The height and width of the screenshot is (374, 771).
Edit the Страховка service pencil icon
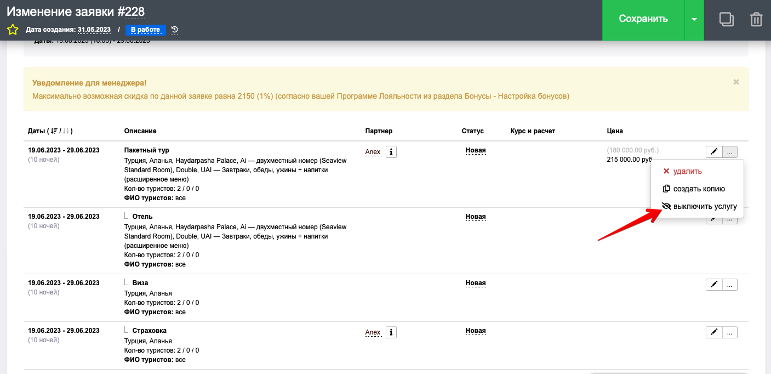tap(714, 332)
